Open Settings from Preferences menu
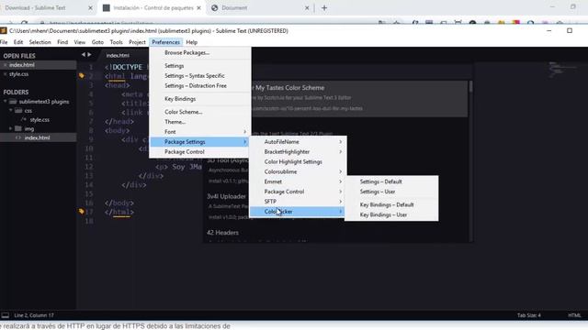The width and height of the screenshot is (588, 330). (200, 66)
